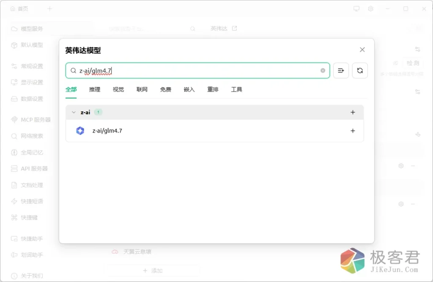Open the 嵌入 filter tab

[x=189, y=89]
